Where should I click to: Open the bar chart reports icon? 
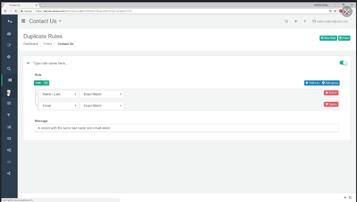(9, 127)
